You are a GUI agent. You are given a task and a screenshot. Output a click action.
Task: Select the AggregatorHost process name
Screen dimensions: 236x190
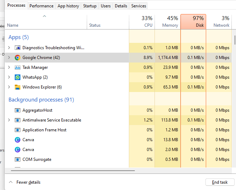(37, 110)
